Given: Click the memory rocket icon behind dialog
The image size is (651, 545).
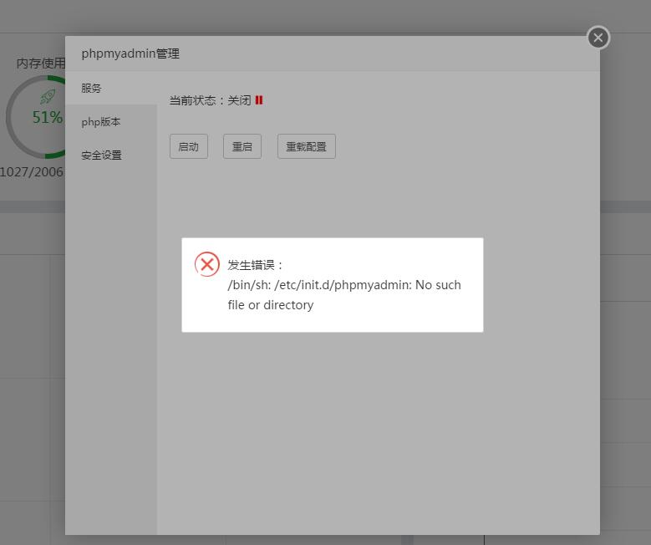Looking at the screenshot, I should (x=48, y=97).
